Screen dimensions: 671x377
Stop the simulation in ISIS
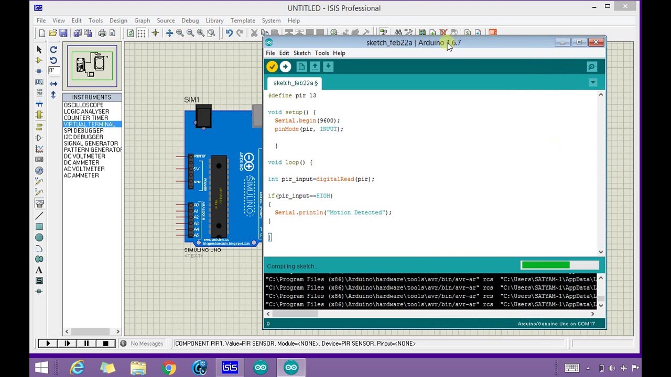[x=105, y=343]
